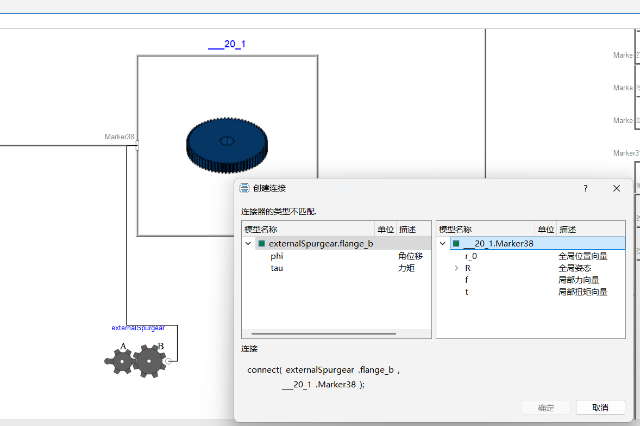Collapse the __20_1.Marker38 tree node
The height and width of the screenshot is (426, 640).
click(442, 243)
